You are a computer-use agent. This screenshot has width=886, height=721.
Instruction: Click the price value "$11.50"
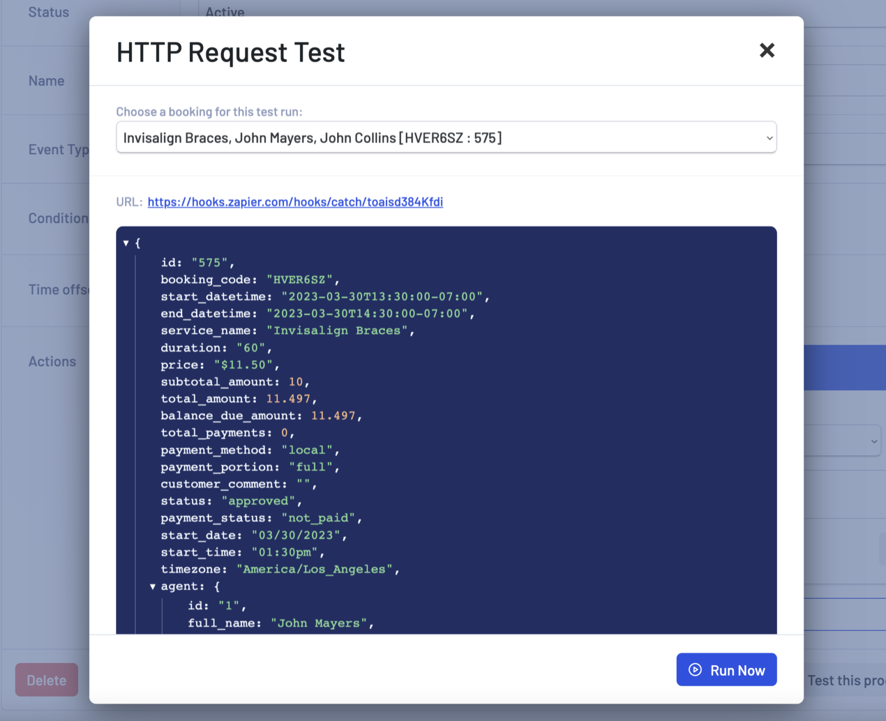coord(245,365)
